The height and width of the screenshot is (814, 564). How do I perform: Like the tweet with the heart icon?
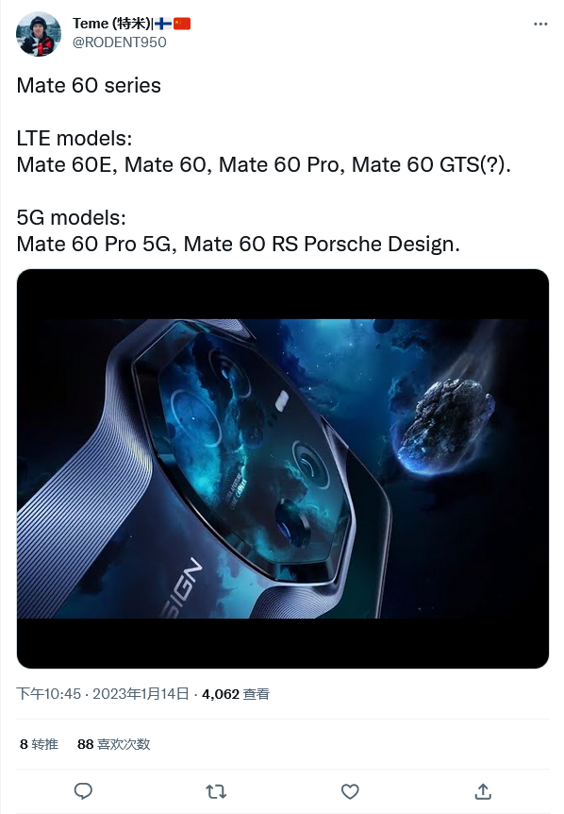pyautogui.click(x=350, y=791)
